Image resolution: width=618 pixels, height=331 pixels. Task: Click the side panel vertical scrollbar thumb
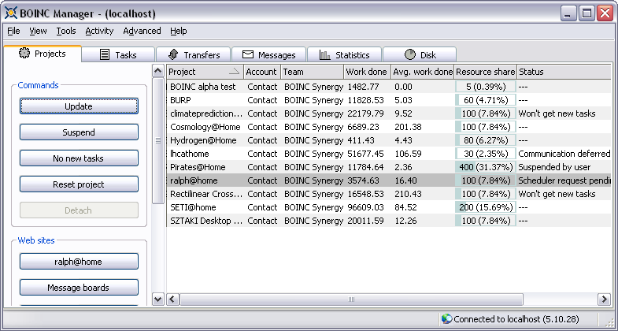tap(157, 141)
